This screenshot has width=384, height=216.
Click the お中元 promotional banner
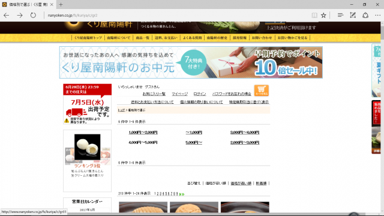(191, 62)
